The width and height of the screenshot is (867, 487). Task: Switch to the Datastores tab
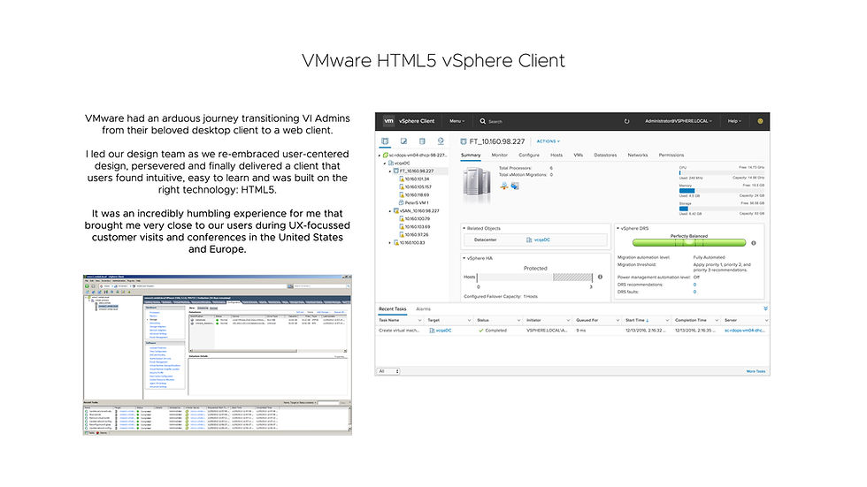coord(605,156)
